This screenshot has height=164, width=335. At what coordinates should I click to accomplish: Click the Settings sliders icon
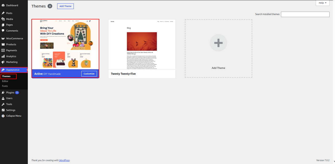[3, 110]
